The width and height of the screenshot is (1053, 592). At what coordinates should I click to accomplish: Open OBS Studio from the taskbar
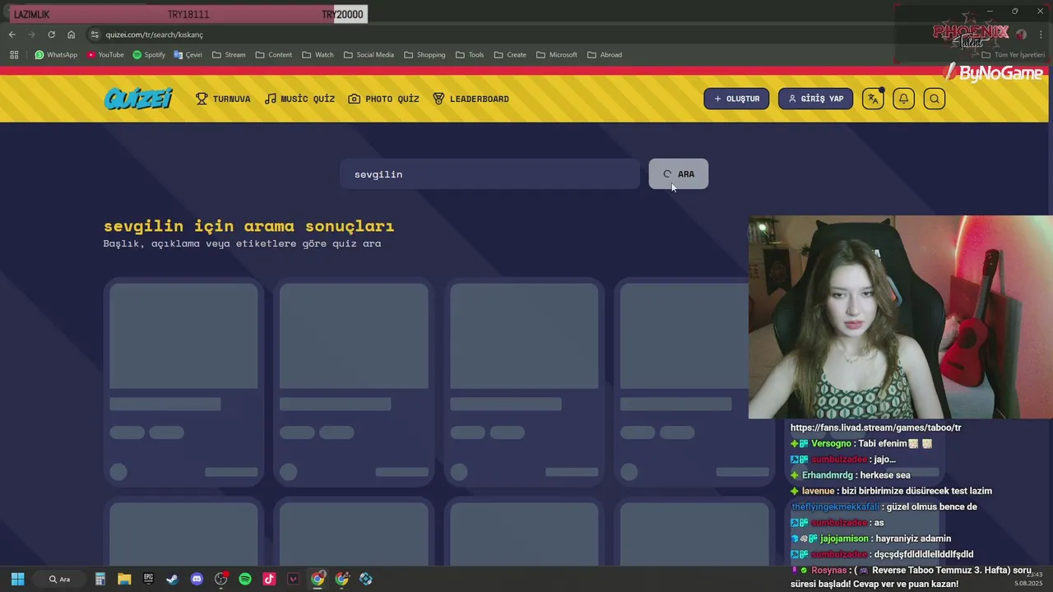tap(220, 579)
